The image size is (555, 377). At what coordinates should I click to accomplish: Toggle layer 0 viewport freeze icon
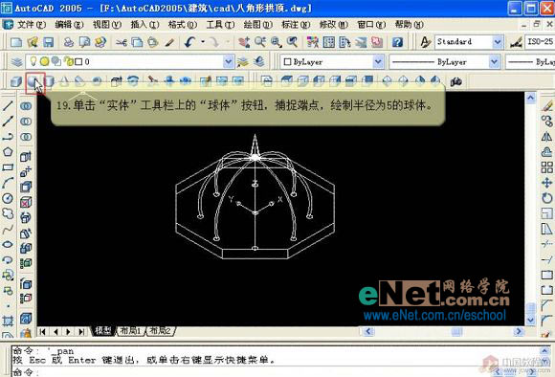[x=56, y=61]
